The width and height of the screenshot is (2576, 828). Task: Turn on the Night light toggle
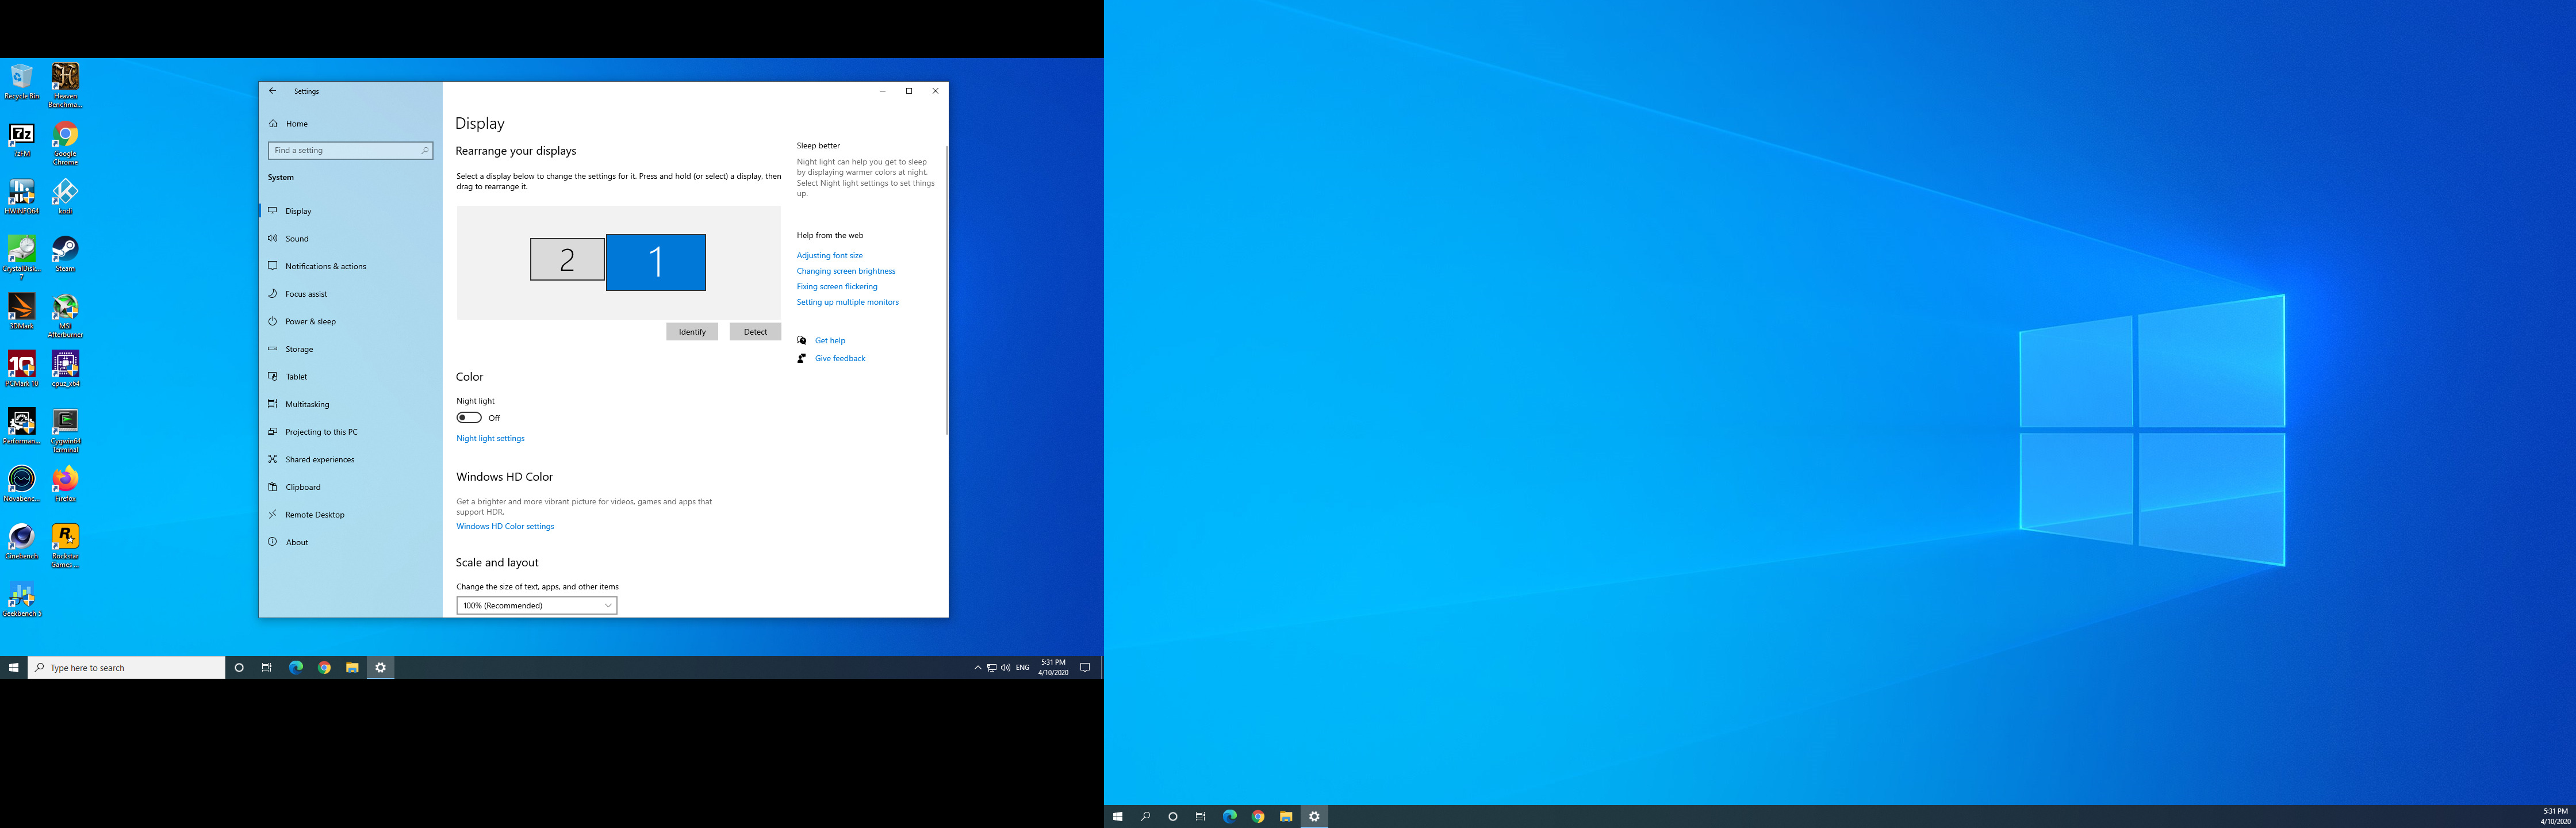(469, 418)
